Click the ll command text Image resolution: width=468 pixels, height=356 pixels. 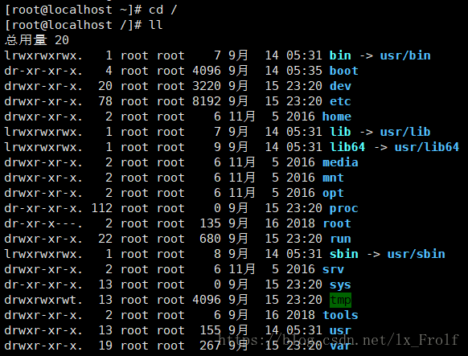[155, 25]
